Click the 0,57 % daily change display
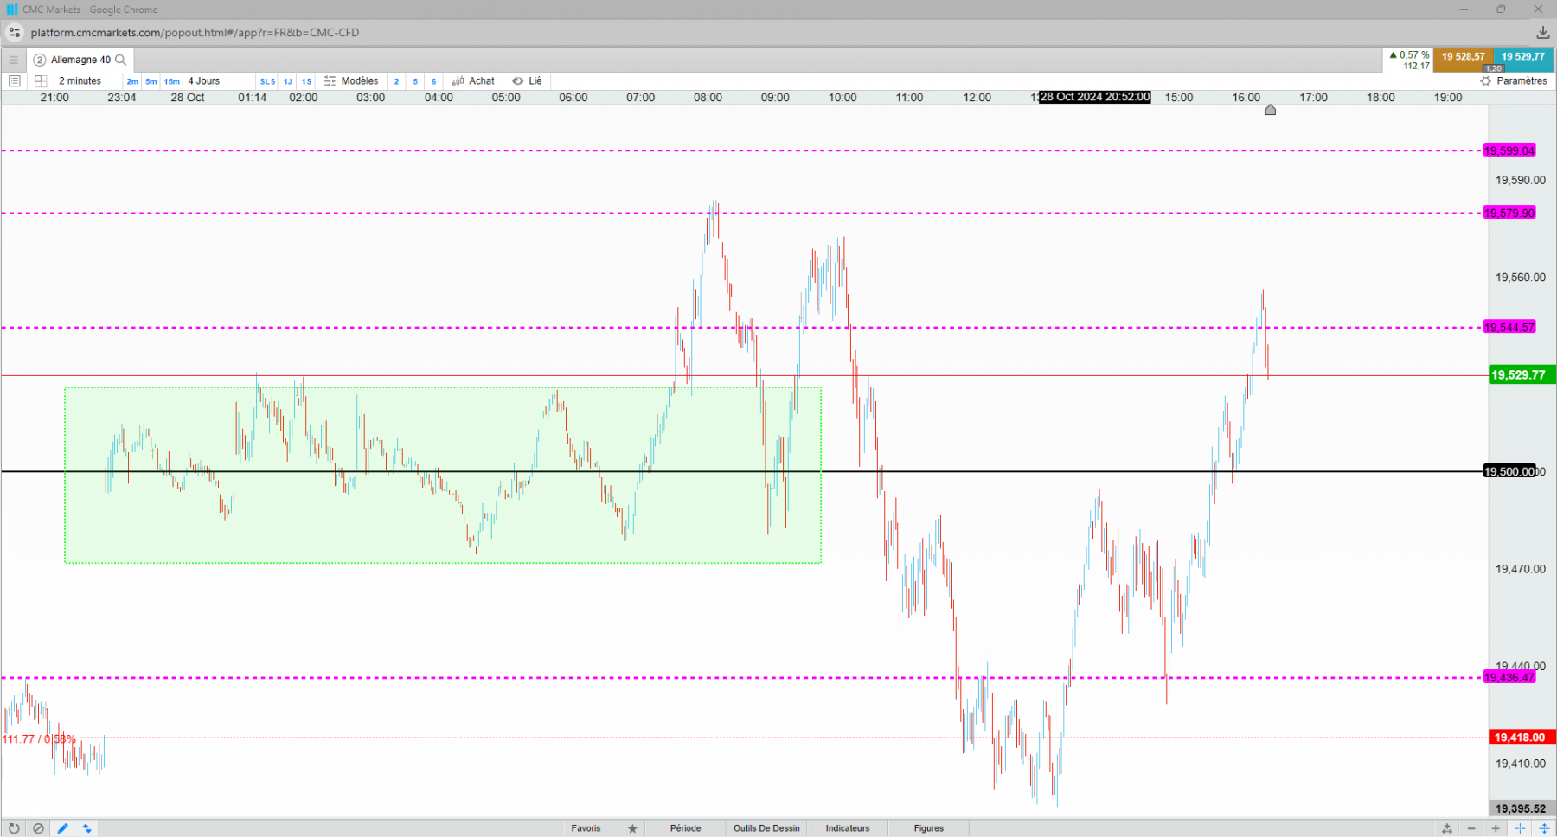This screenshot has height=837, width=1557. 1409,55
